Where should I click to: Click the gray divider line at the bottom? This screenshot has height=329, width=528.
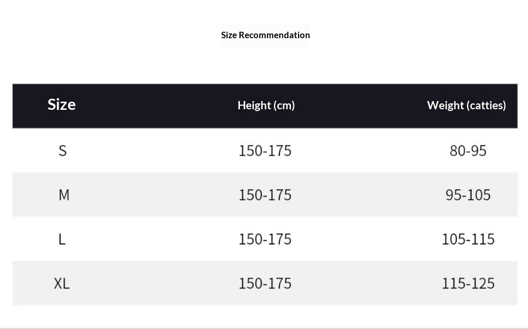pyautogui.click(x=264, y=327)
